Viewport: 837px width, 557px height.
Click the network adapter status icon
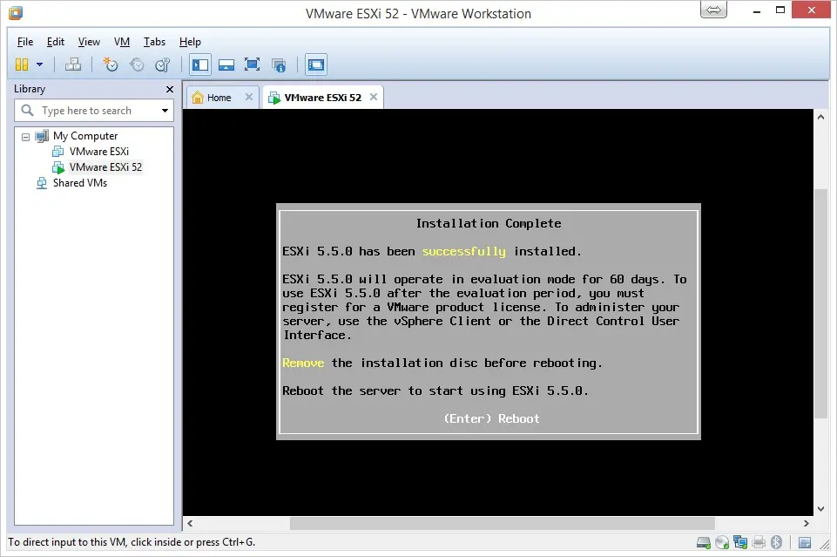(740, 542)
